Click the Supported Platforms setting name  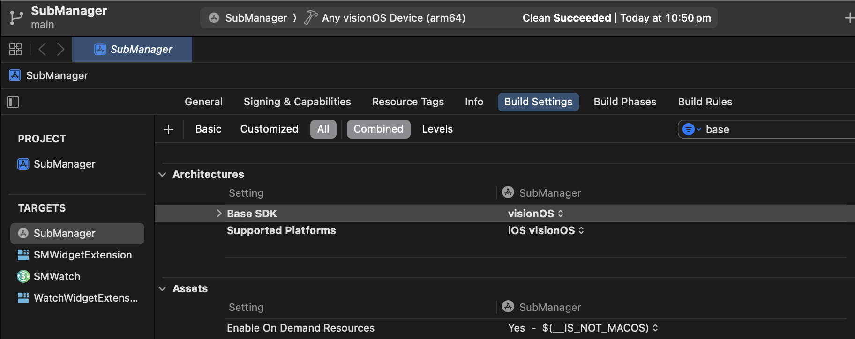[x=281, y=230]
